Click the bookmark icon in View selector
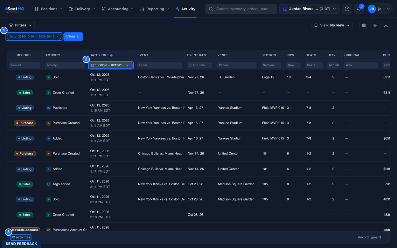 click(316, 25)
